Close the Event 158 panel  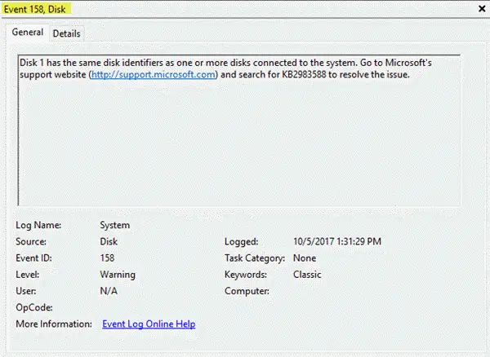479,7
